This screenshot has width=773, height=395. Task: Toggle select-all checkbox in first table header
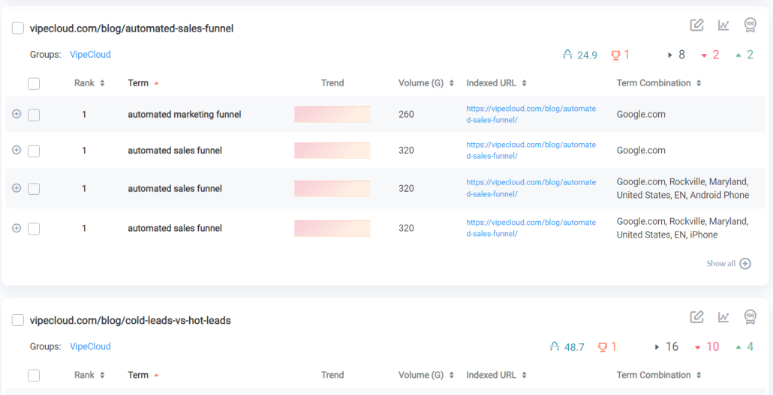tap(34, 83)
